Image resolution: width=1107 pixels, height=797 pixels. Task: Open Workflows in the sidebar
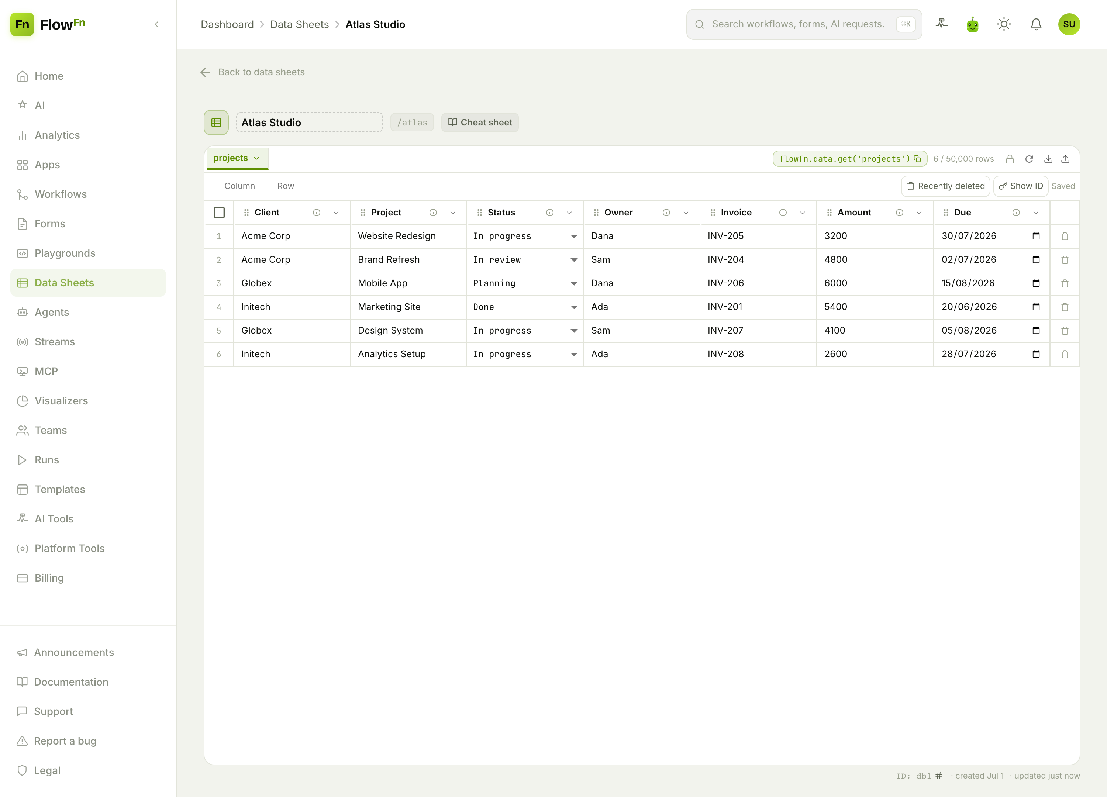(x=88, y=194)
